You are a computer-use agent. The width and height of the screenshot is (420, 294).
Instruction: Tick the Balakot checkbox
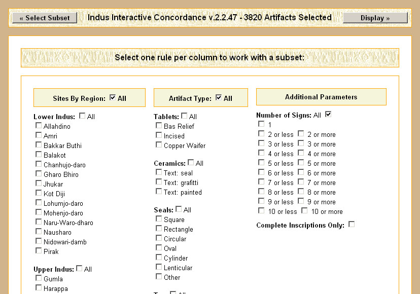(x=39, y=154)
